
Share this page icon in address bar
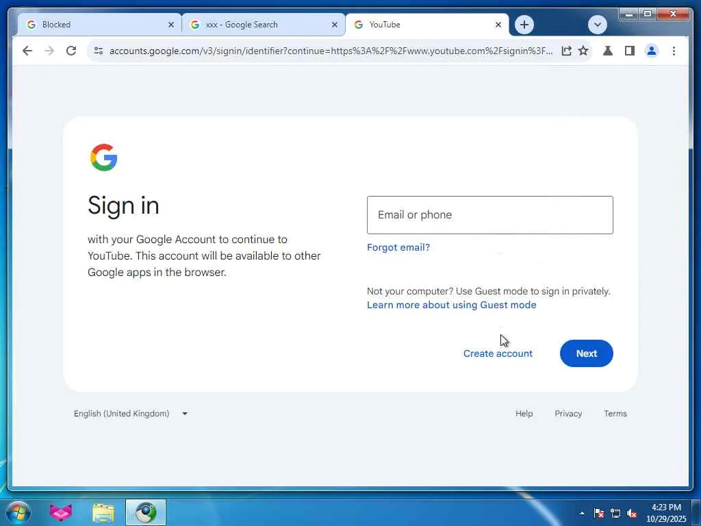pos(566,51)
